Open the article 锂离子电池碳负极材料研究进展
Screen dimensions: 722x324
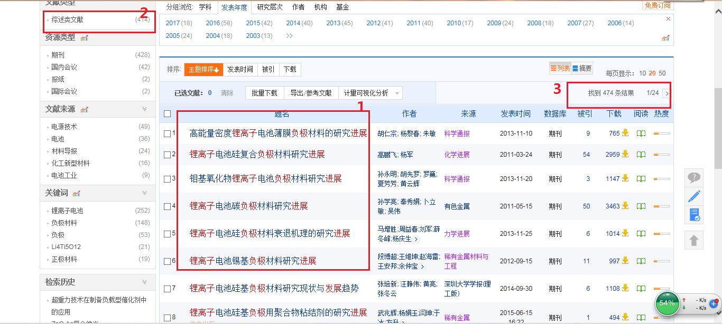pyautogui.click(x=248, y=206)
